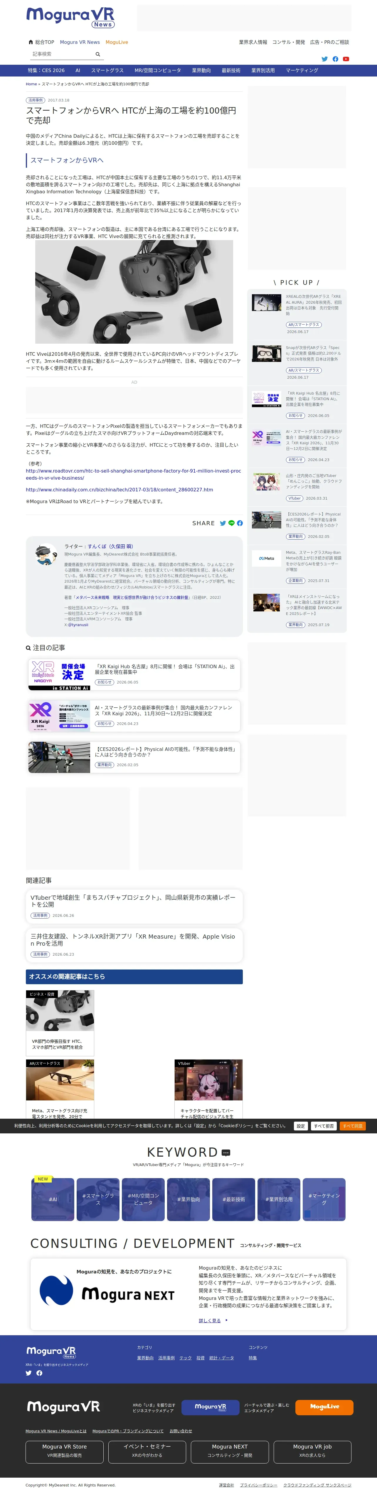Select マーケティング in the nav bar
This screenshot has height=1495, width=377.
302,70
